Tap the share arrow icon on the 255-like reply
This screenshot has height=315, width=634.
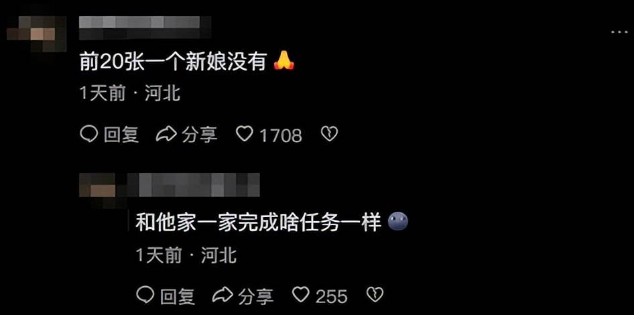tap(223, 295)
